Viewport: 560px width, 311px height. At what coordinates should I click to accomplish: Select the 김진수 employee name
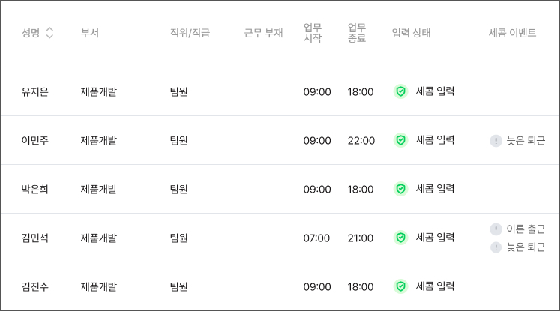coord(35,286)
